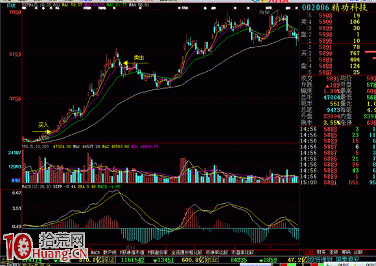Image resolution: width=376 pixels, height=266 pixels.
Task: Open the 散户线 indicator tab
Action: pyautogui.click(x=110, y=252)
